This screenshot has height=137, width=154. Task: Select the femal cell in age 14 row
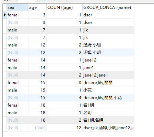[17, 60]
